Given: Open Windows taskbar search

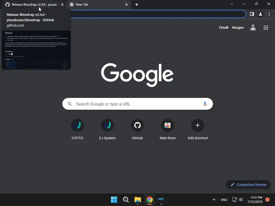Looking at the screenshot, I should (x=126, y=200).
